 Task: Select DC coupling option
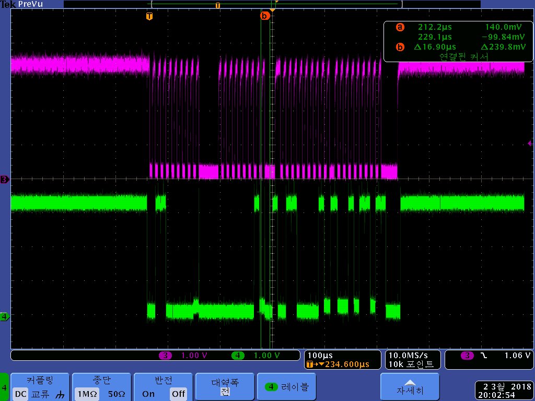click(x=20, y=394)
